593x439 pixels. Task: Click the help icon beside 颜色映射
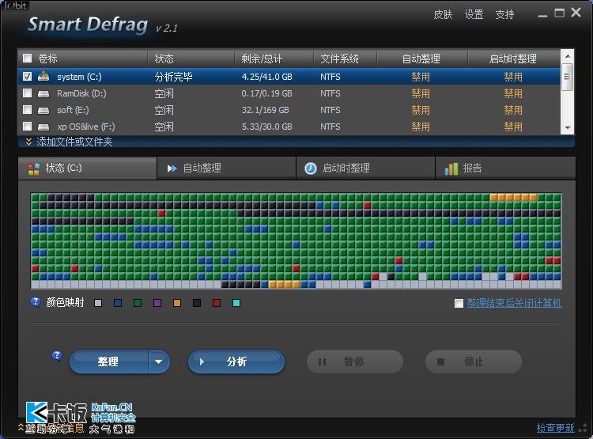(x=36, y=302)
